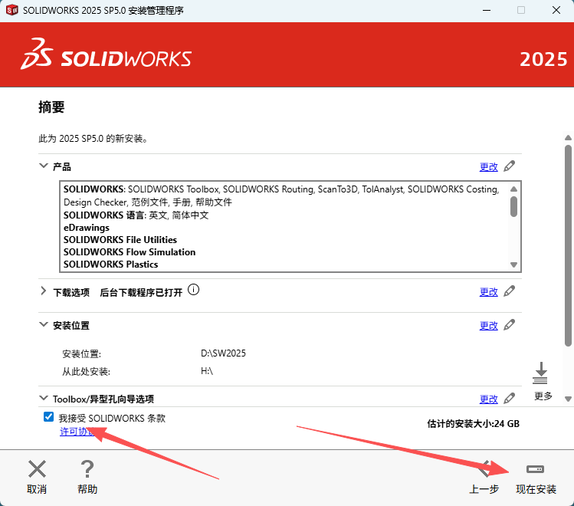
Task: Click the product list scrollbar thumb
Action: click(513, 206)
